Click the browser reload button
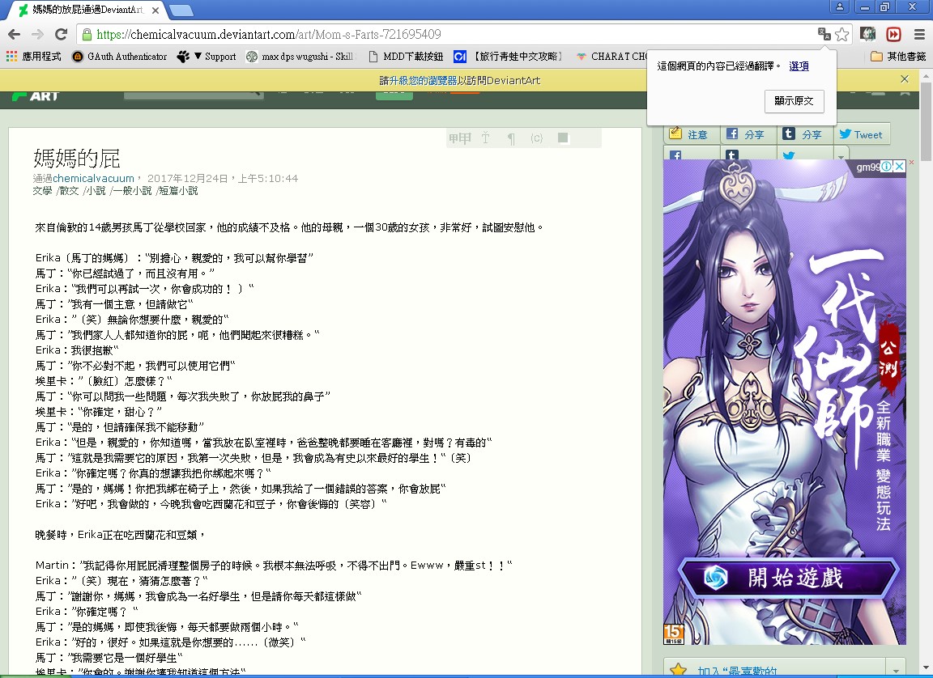 click(61, 34)
